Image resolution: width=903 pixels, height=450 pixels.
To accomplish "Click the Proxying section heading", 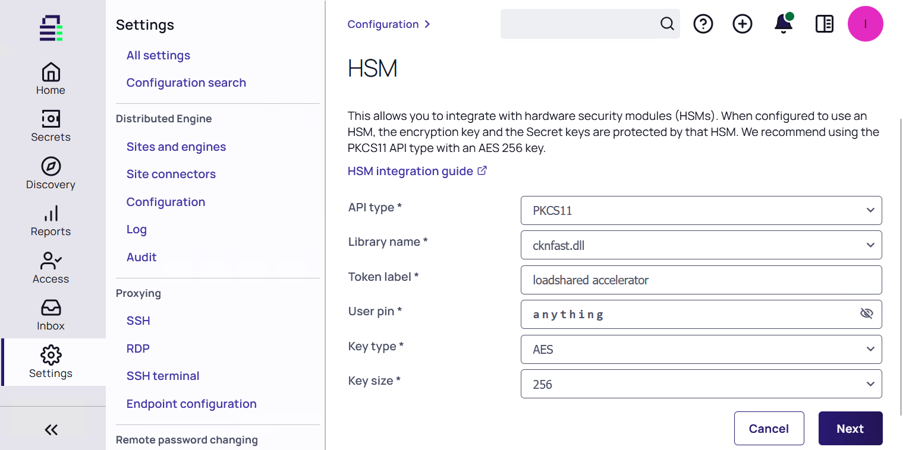I will [138, 293].
